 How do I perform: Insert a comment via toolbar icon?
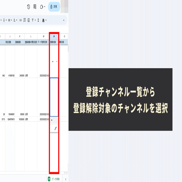pyautogui.click(x=25, y=20)
